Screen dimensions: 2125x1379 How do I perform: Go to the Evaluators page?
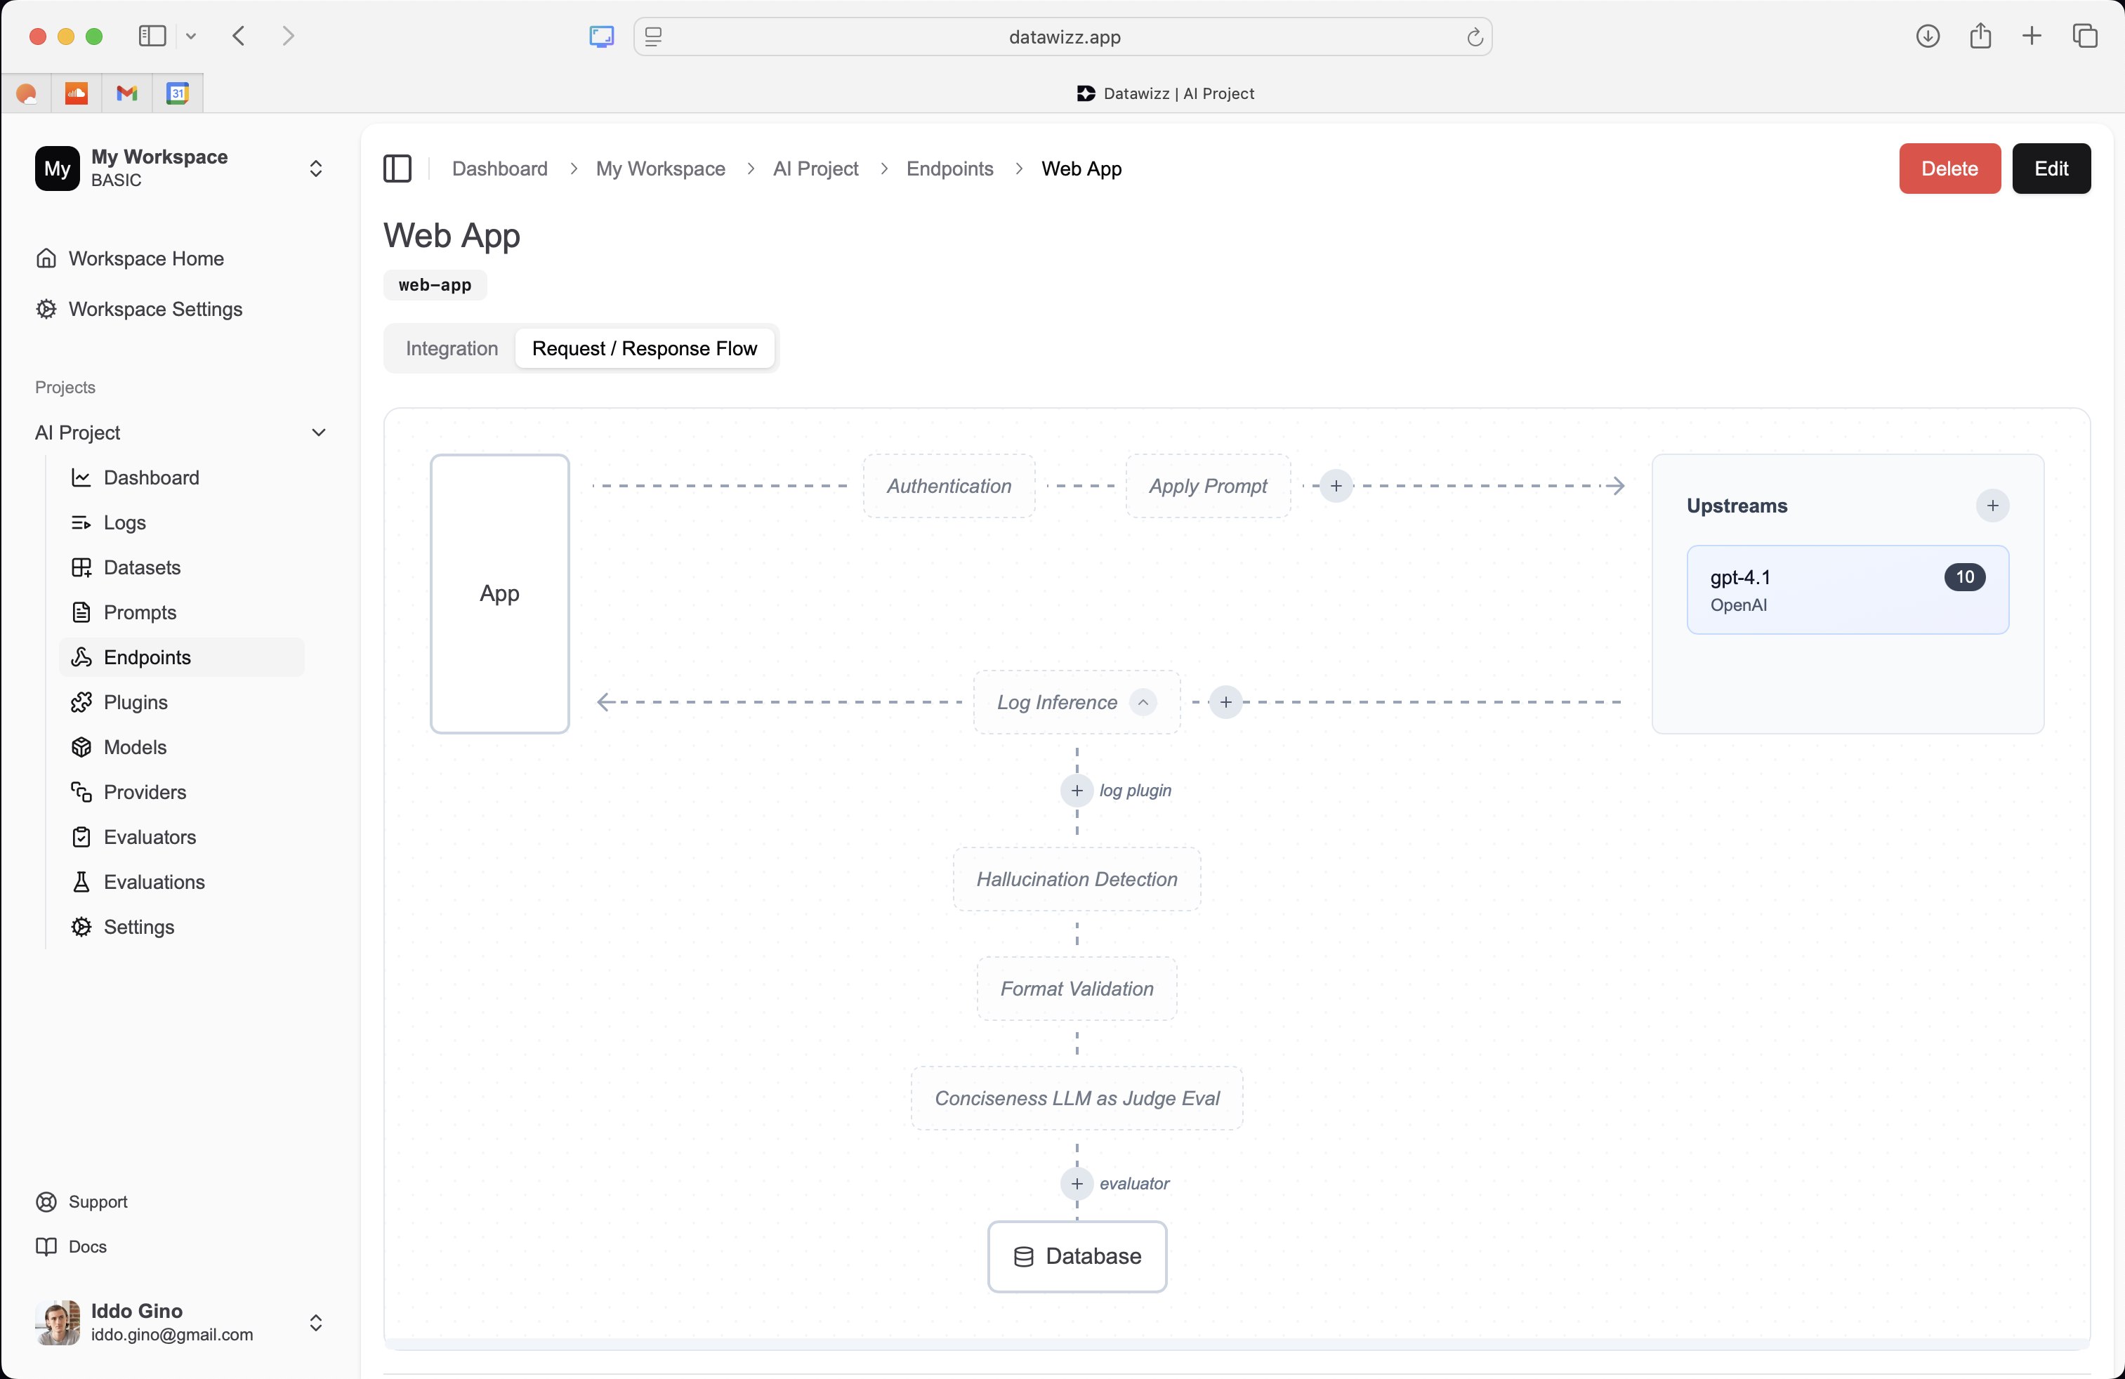pyautogui.click(x=149, y=837)
